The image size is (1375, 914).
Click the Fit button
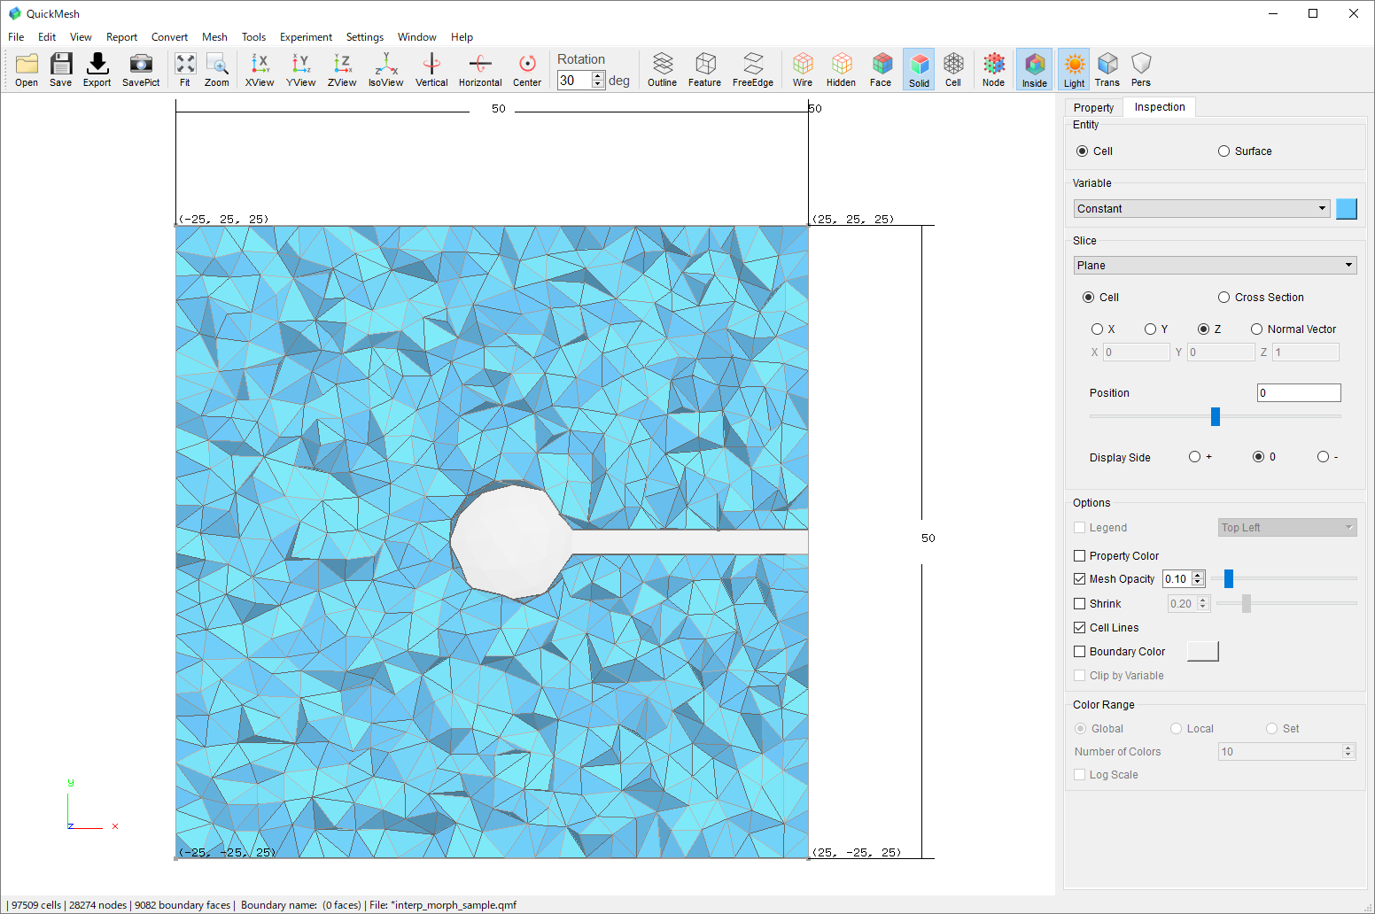click(x=185, y=68)
